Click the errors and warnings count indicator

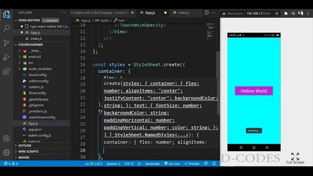[11, 163]
